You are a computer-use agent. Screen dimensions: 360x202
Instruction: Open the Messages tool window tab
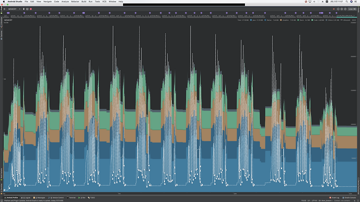pyautogui.click(x=39, y=198)
